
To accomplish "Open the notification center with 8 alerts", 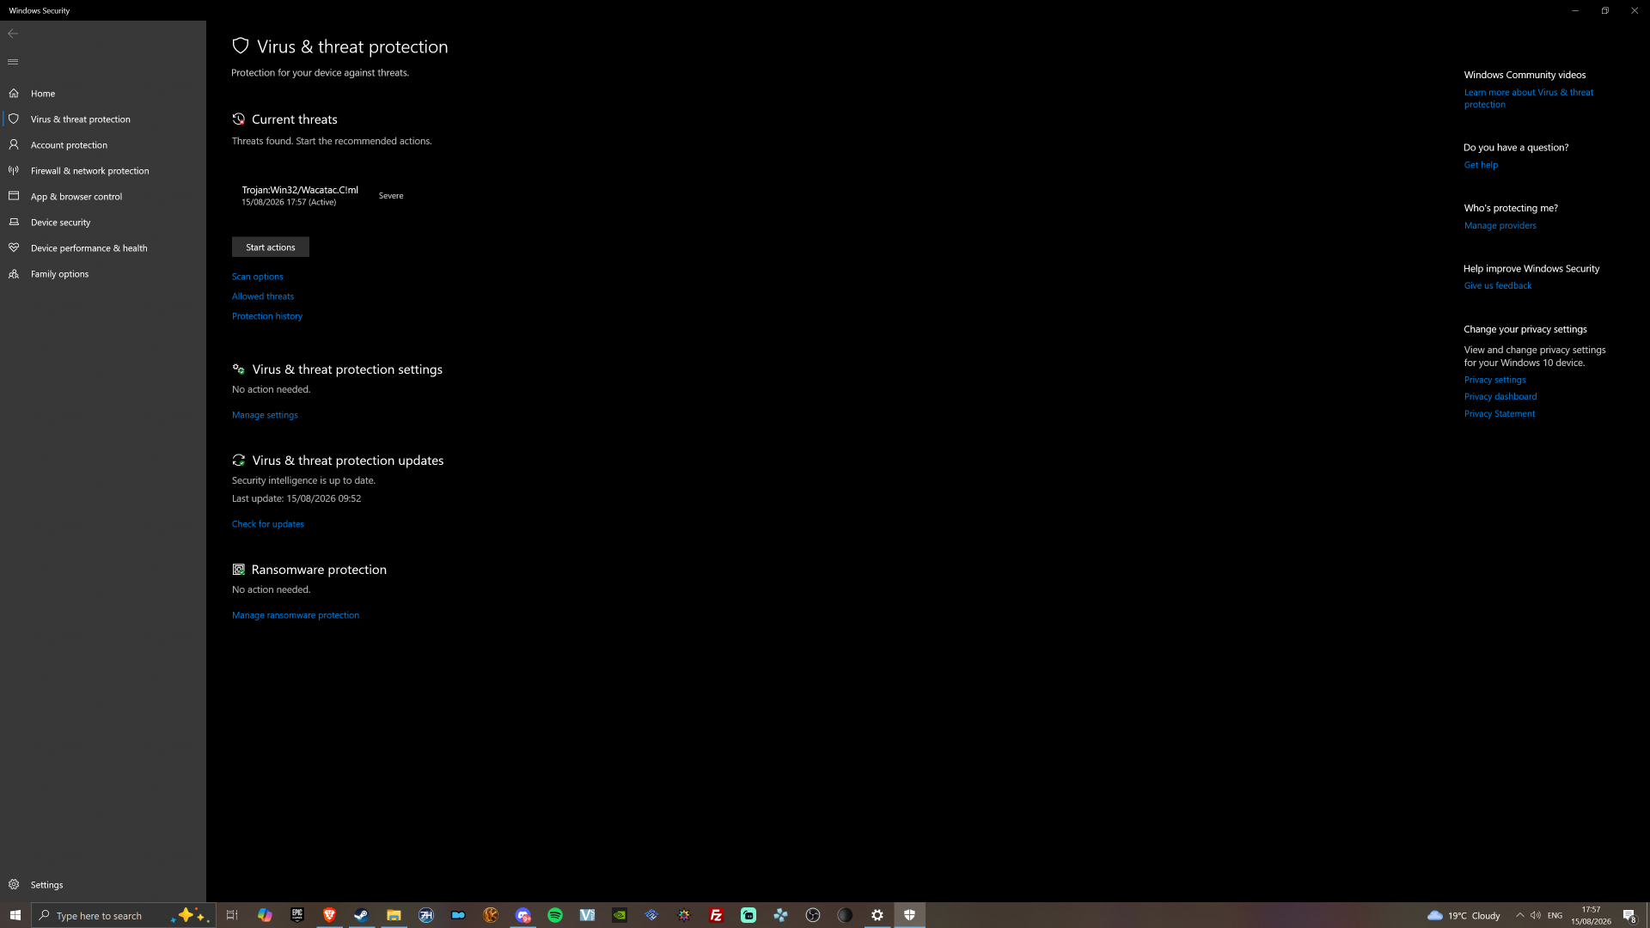I will 1629,915.
